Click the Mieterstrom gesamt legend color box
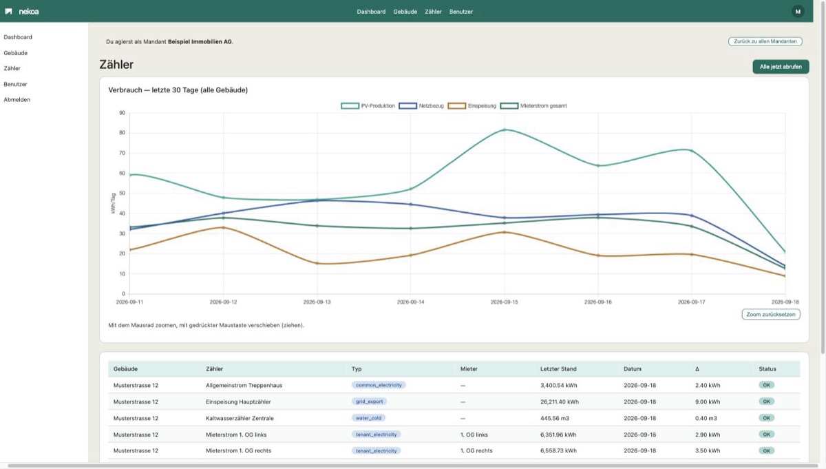826x469 pixels. point(509,106)
